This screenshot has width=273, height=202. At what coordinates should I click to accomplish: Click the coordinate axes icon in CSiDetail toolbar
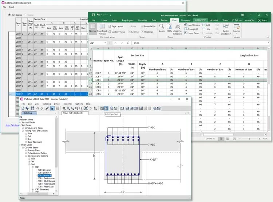pyautogui.click(x=96, y=108)
